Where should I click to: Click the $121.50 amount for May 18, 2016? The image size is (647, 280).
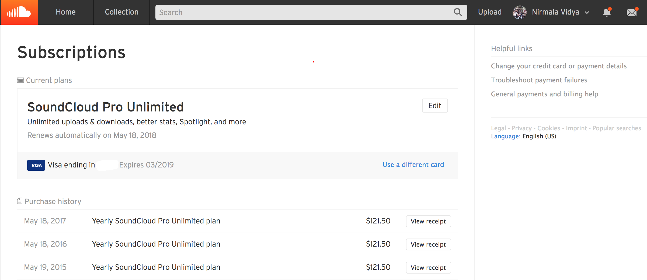[x=378, y=244]
